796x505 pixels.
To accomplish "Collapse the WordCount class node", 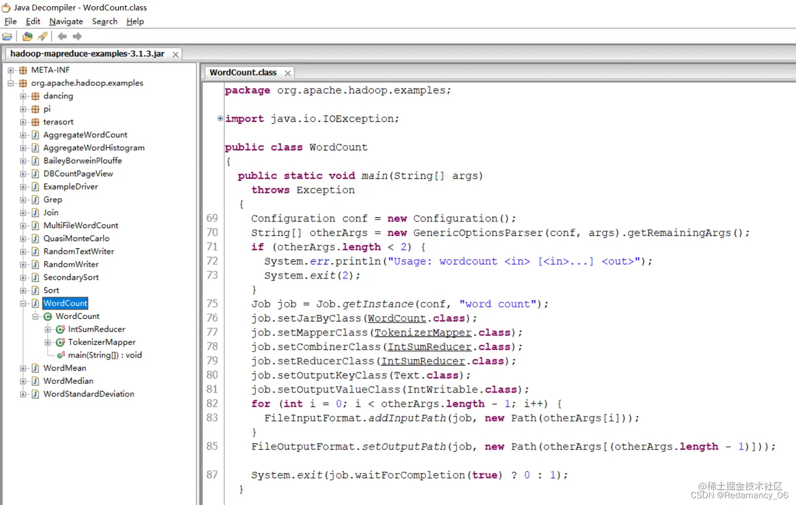I will [35, 316].
